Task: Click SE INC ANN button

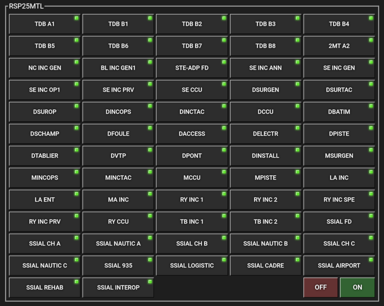Action: [265, 68]
